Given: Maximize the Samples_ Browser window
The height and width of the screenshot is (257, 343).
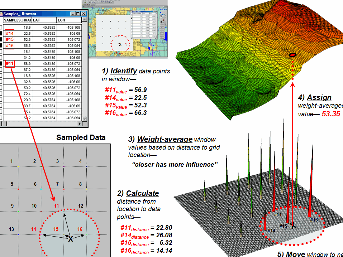Looking at the screenshot, I should 78,14.
